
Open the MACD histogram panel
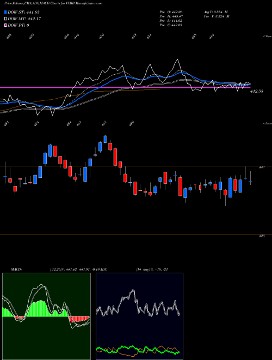tap(46, 316)
